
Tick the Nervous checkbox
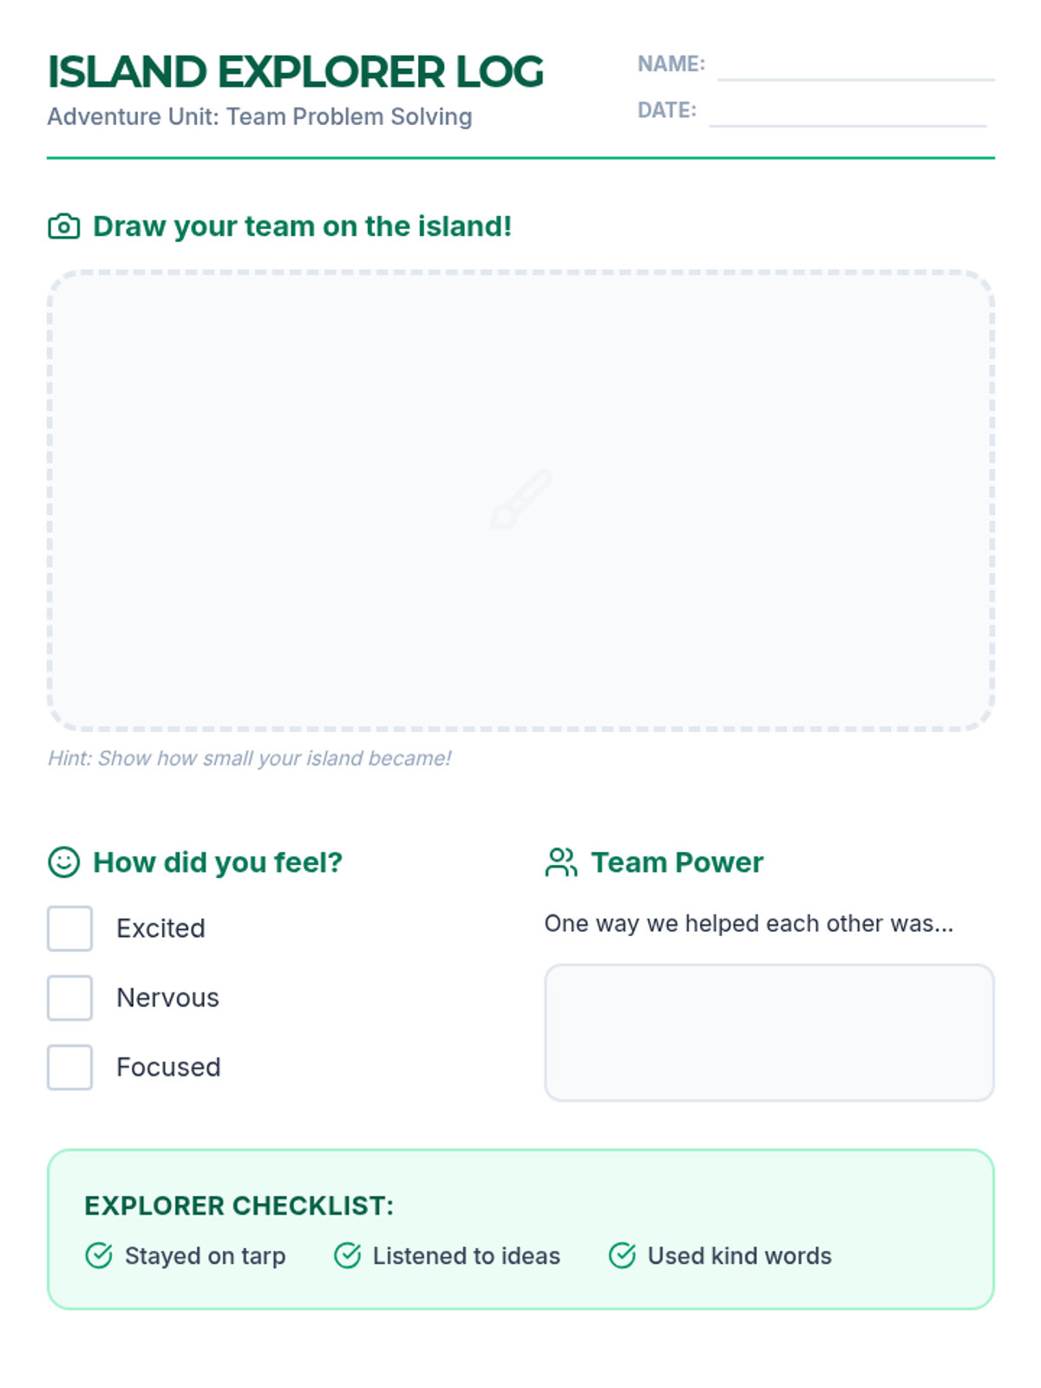point(70,998)
